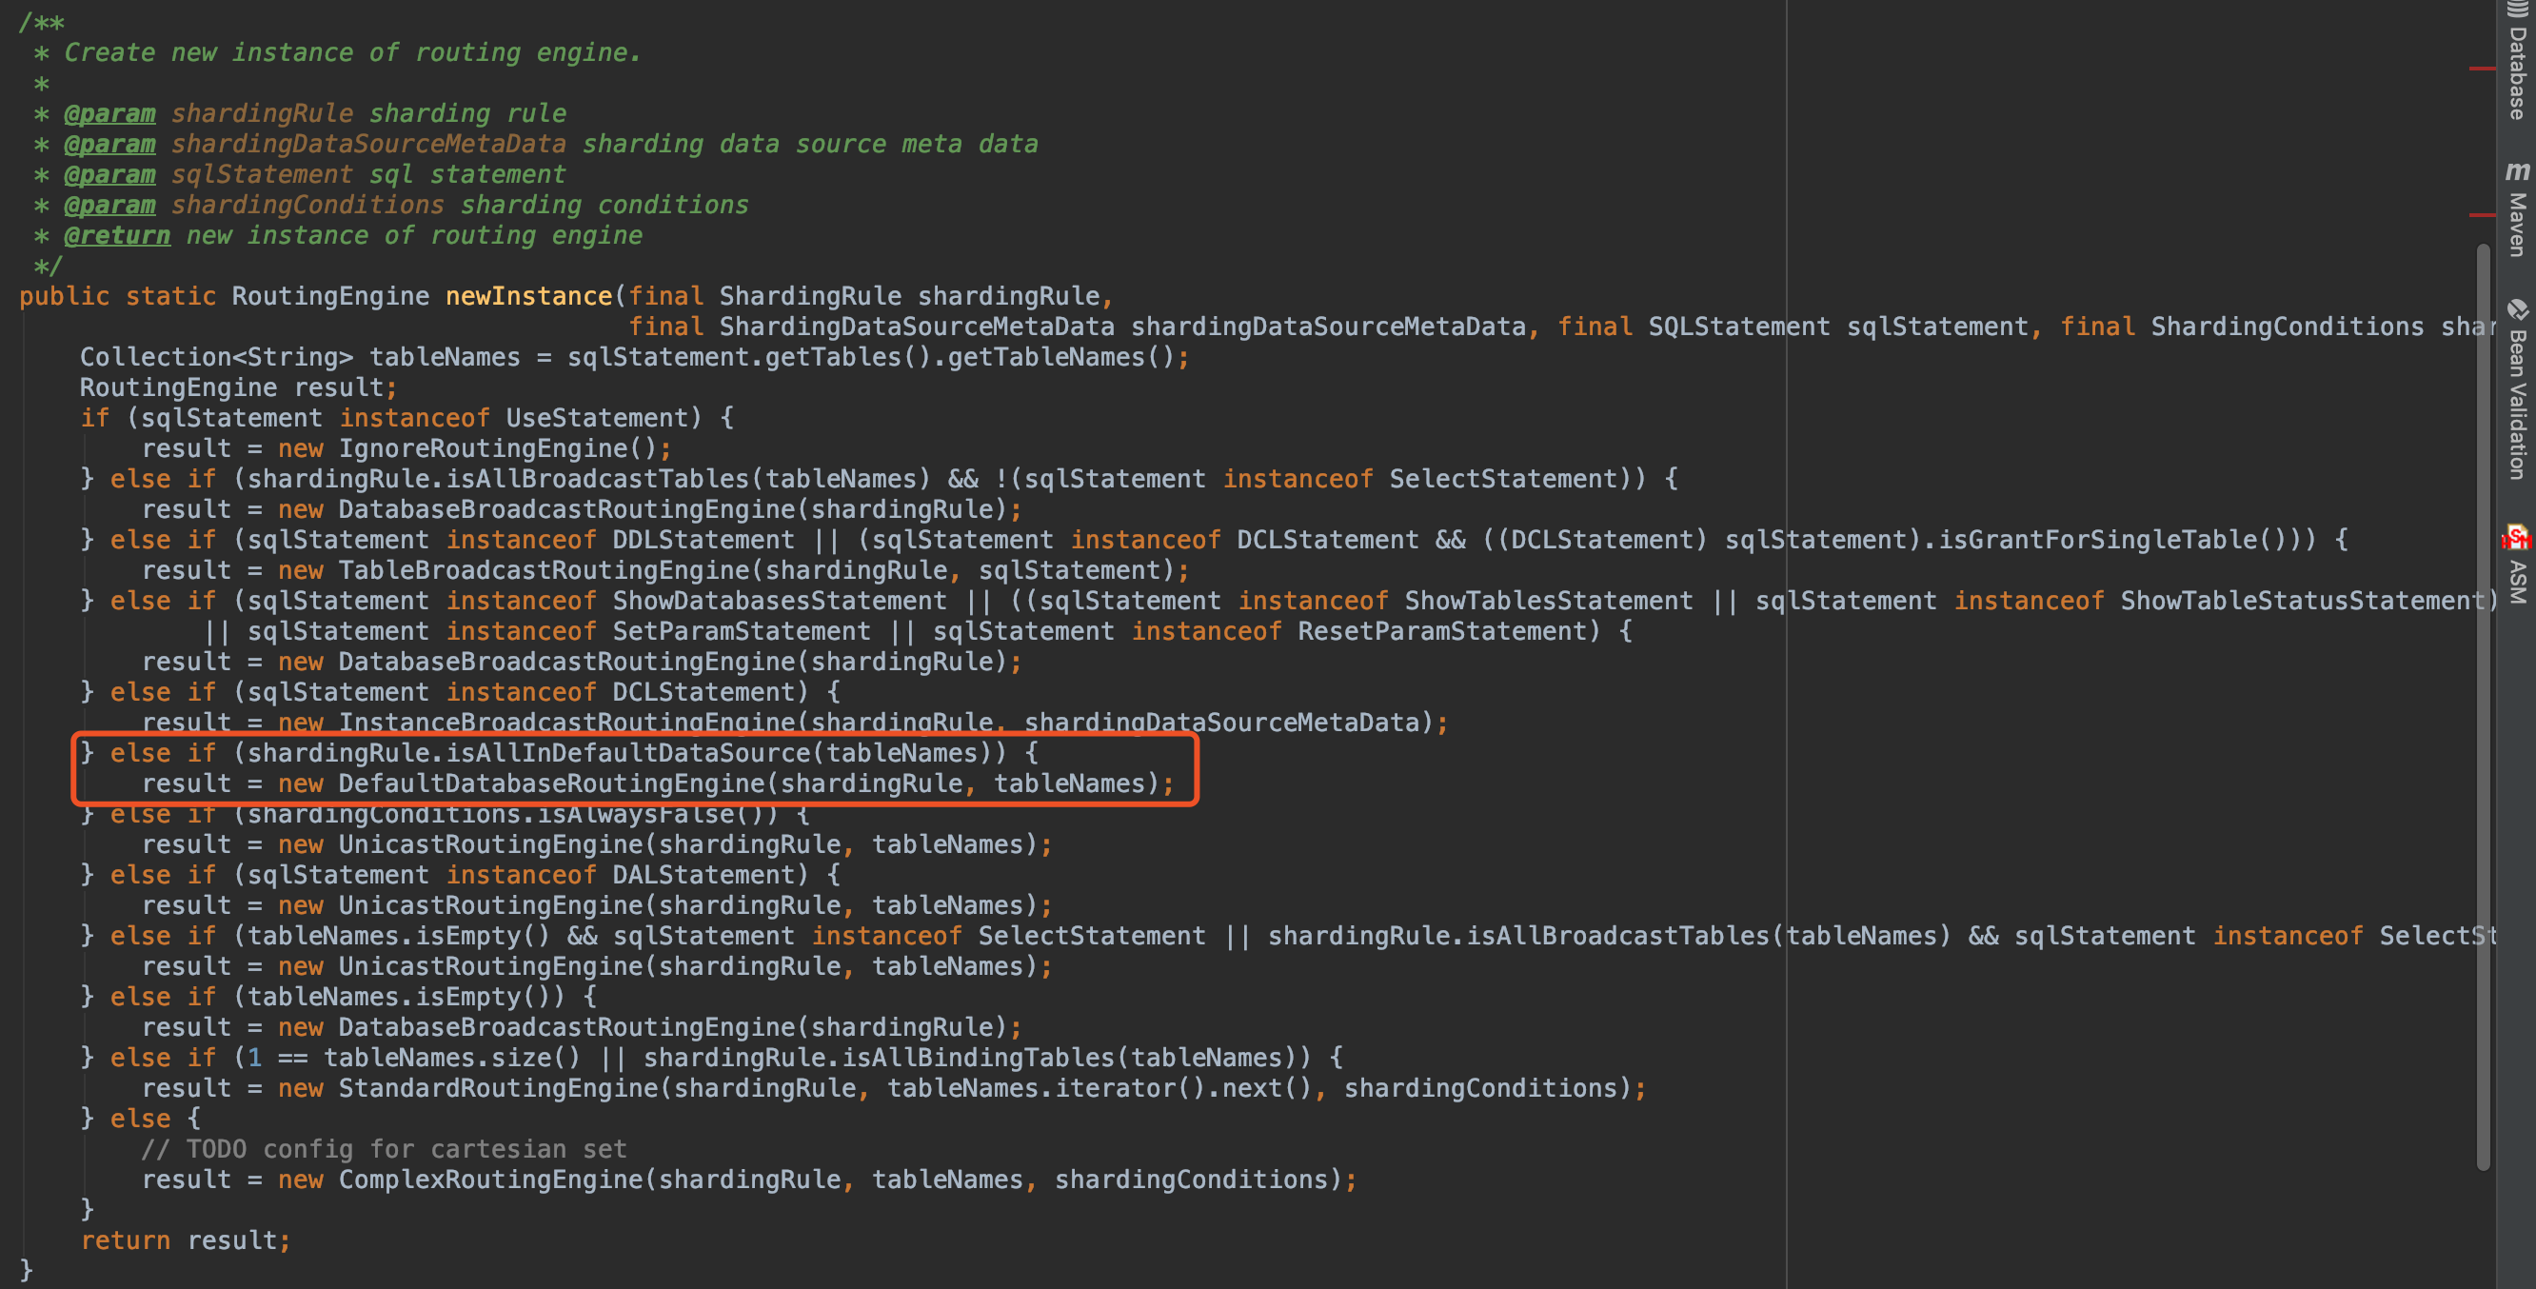Click @param tag before shardingConditions
This screenshot has width=2536, height=1289.
(x=109, y=205)
